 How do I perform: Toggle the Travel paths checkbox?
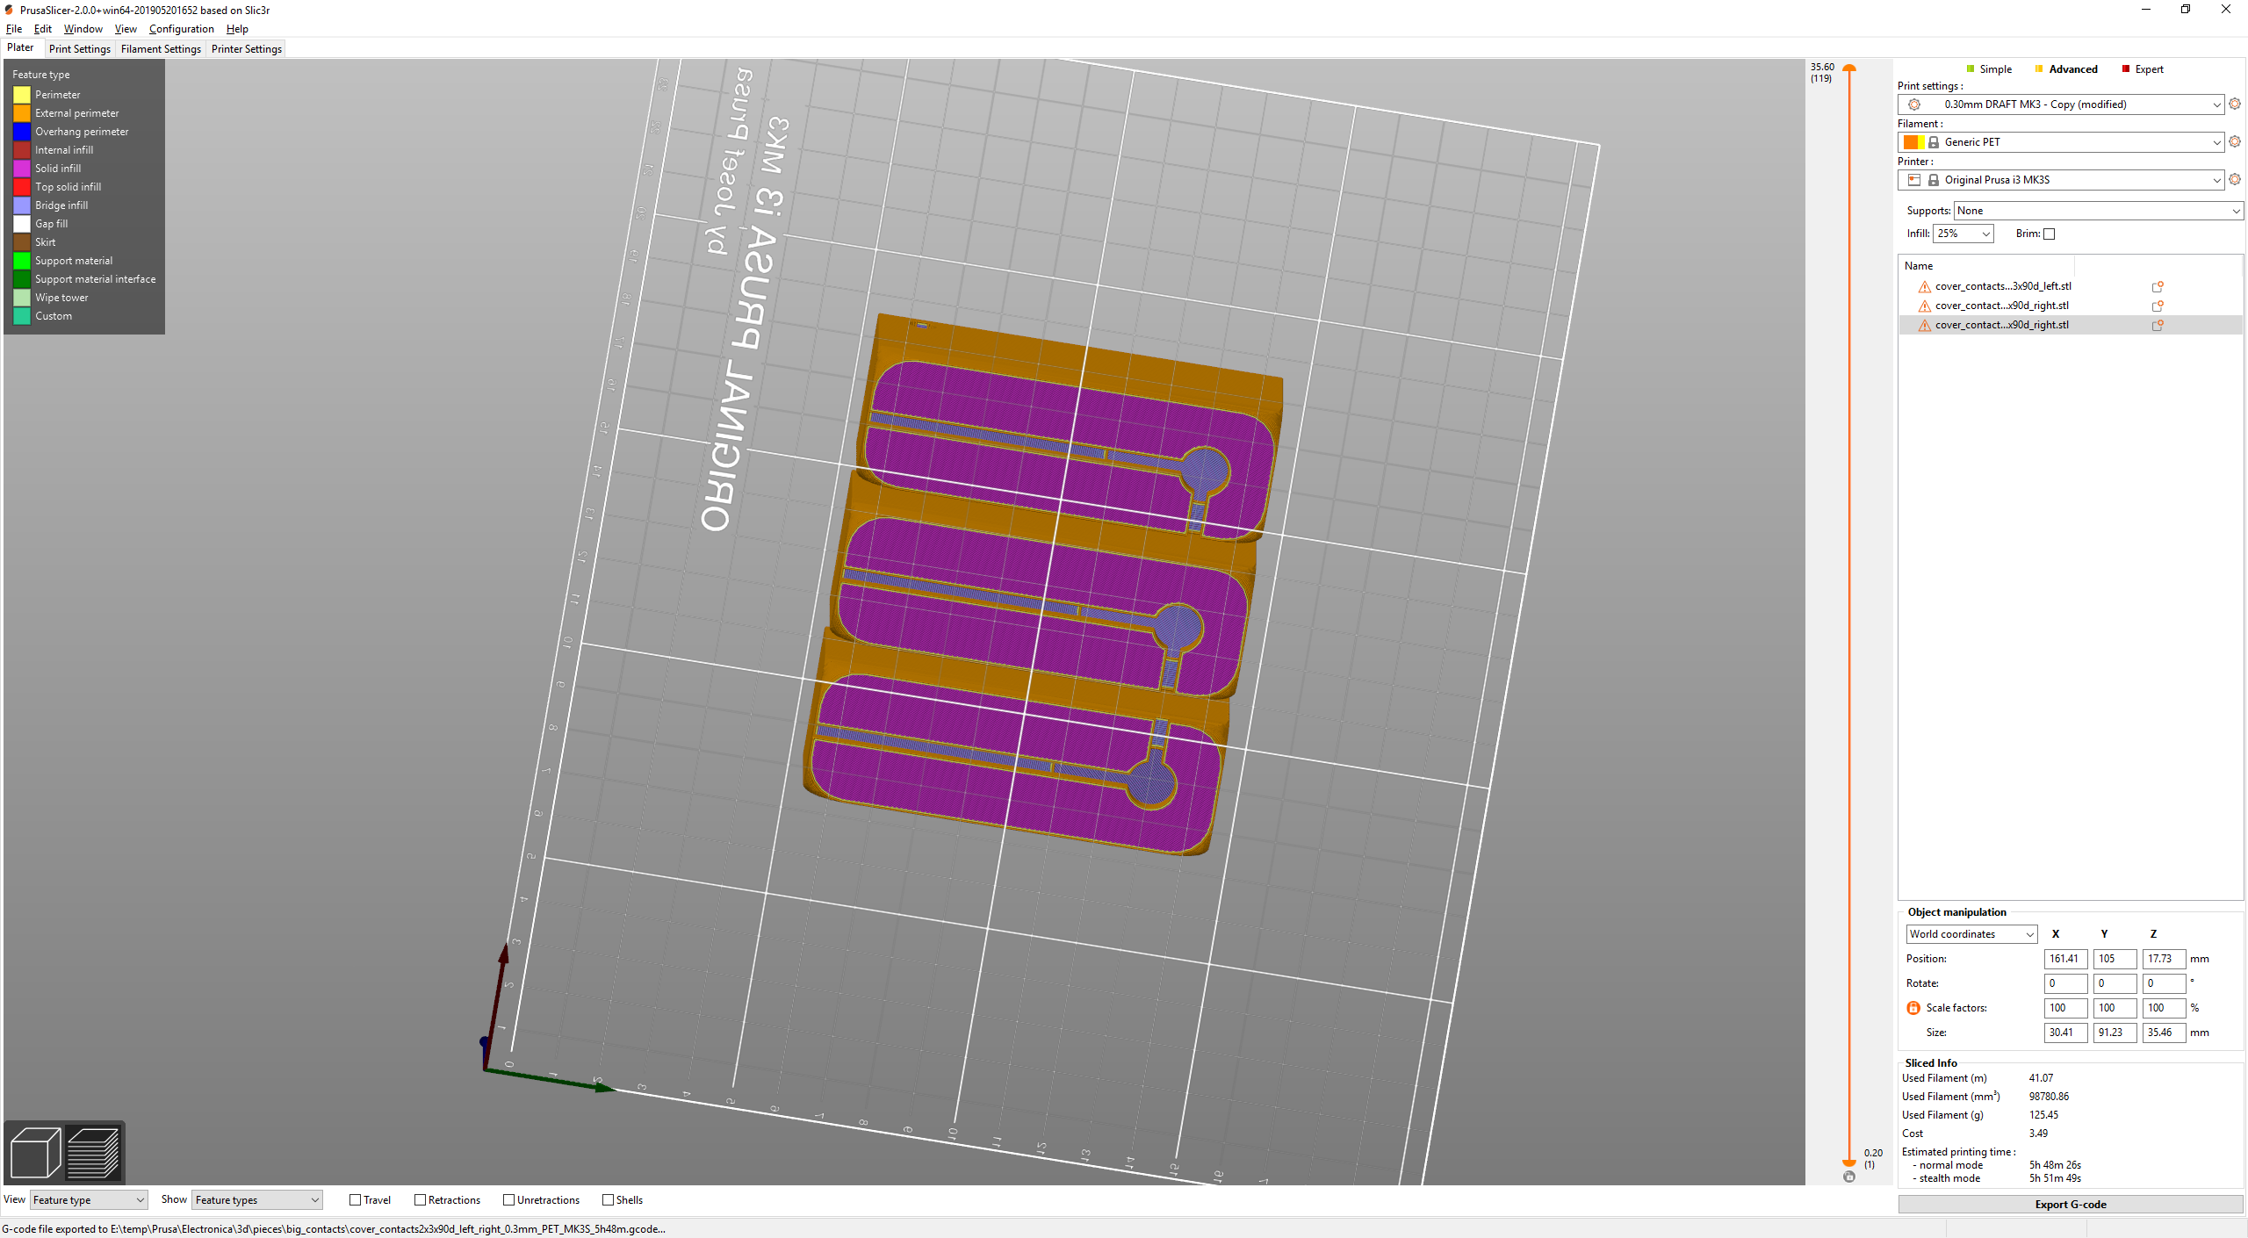354,1201
